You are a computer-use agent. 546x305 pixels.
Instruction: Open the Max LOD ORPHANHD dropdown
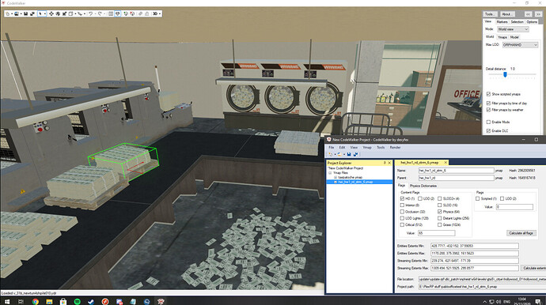pos(520,45)
